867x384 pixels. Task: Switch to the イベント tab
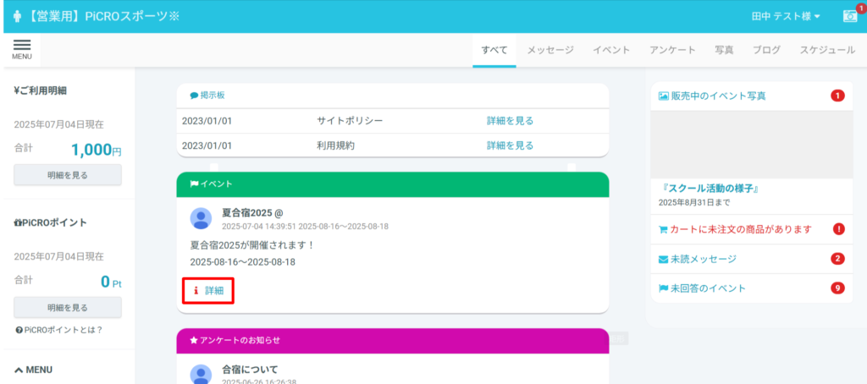pos(611,50)
